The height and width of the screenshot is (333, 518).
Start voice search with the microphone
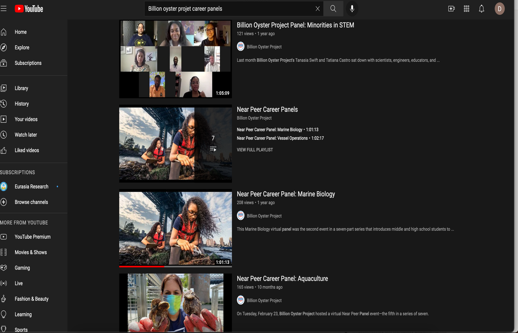pos(352,9)
